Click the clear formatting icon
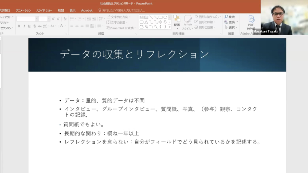The image size is (308, 173). pos(65,19)
